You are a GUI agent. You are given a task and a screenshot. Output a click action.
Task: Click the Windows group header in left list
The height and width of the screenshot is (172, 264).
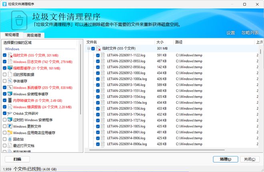[x=12, y=49]
